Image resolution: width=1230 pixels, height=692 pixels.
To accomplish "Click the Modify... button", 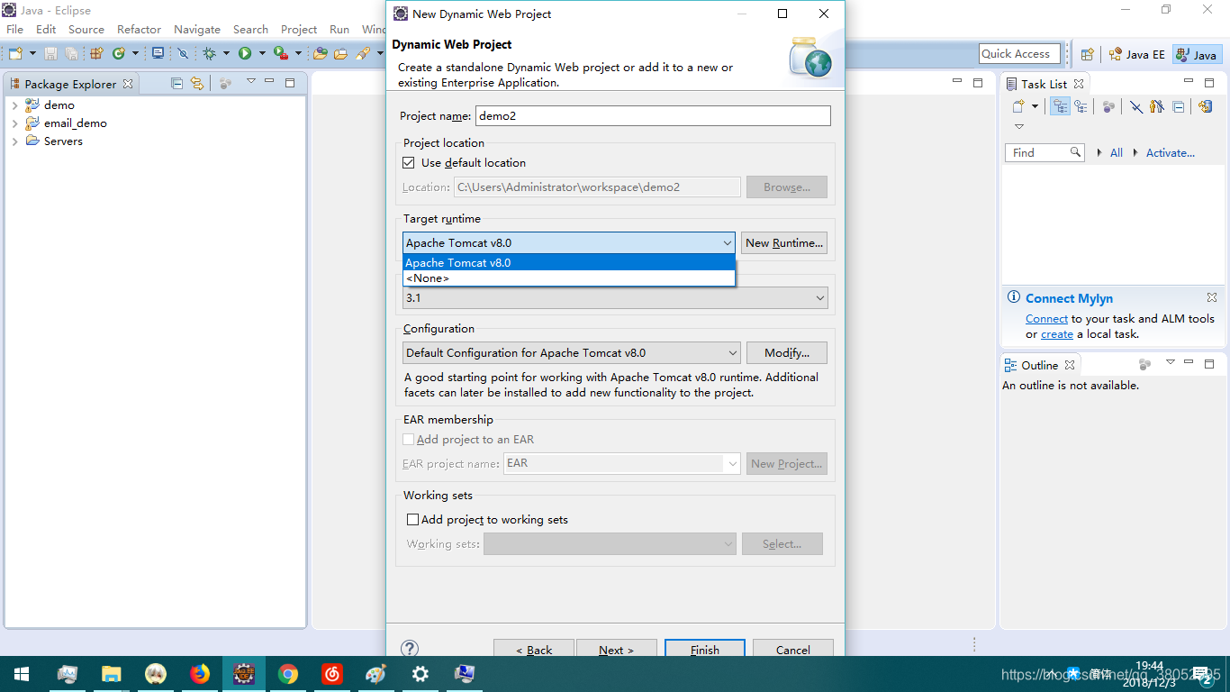I will coord(787,352).
